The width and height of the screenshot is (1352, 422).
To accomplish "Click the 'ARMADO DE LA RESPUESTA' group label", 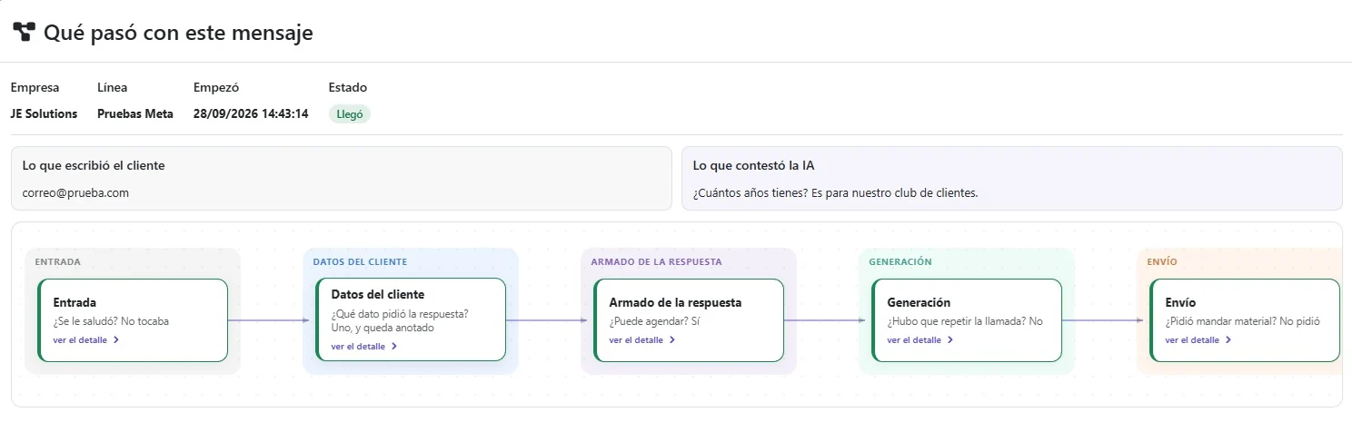I will 657,261.
